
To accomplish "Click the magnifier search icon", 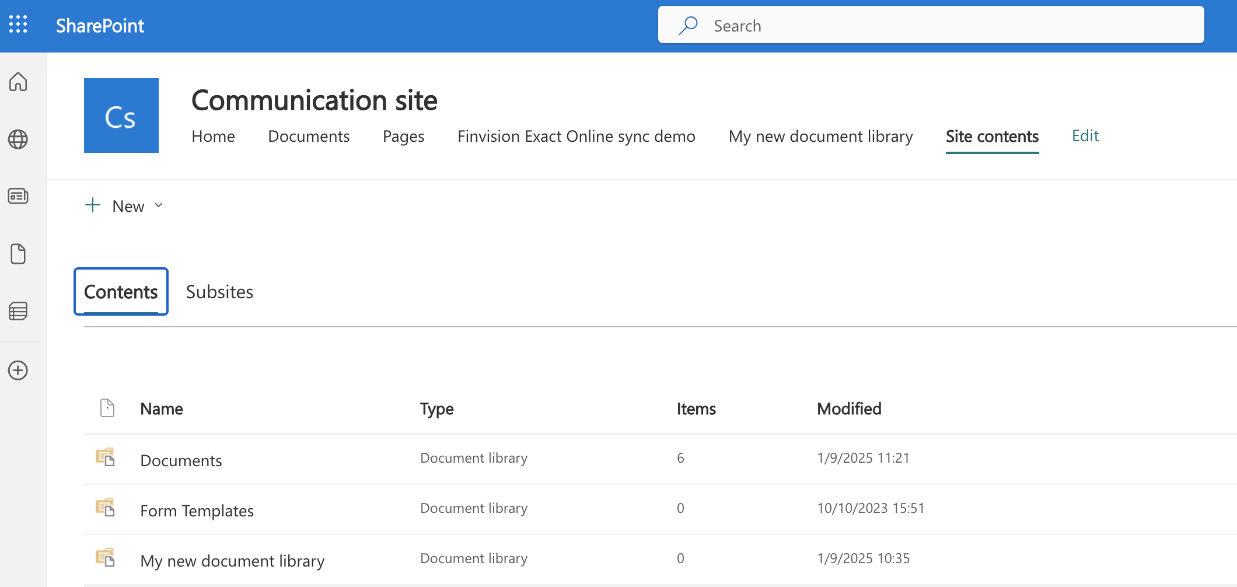I will [x=689, y=25].
